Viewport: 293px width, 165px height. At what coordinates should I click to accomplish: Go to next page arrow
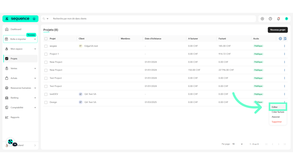(279, 144)
